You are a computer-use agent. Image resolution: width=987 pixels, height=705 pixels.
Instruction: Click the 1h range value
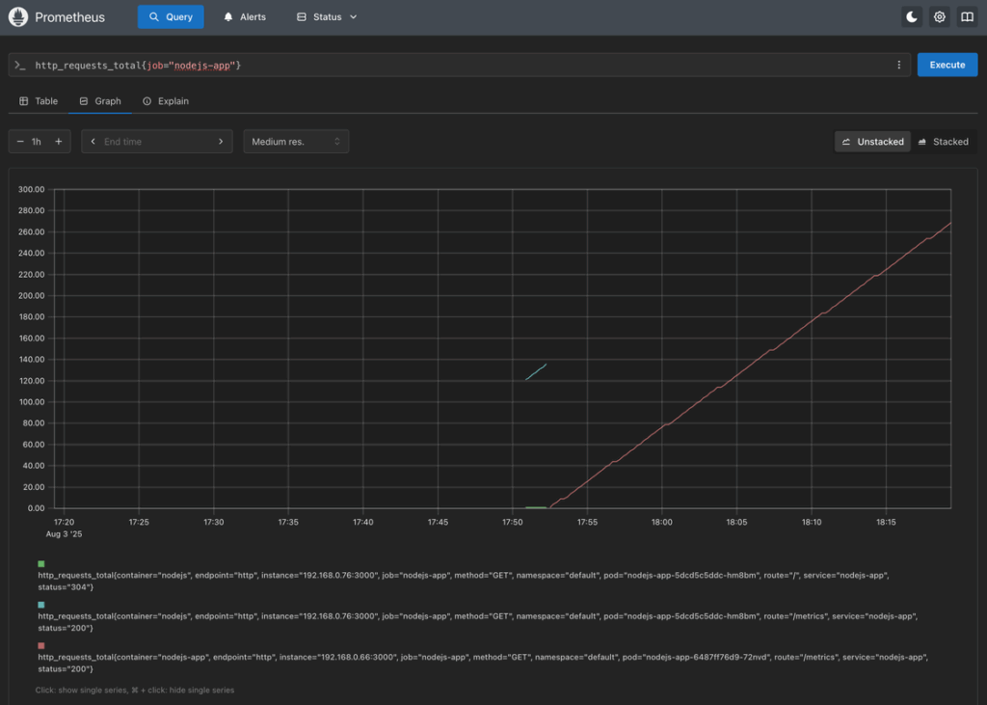(37, 142)
